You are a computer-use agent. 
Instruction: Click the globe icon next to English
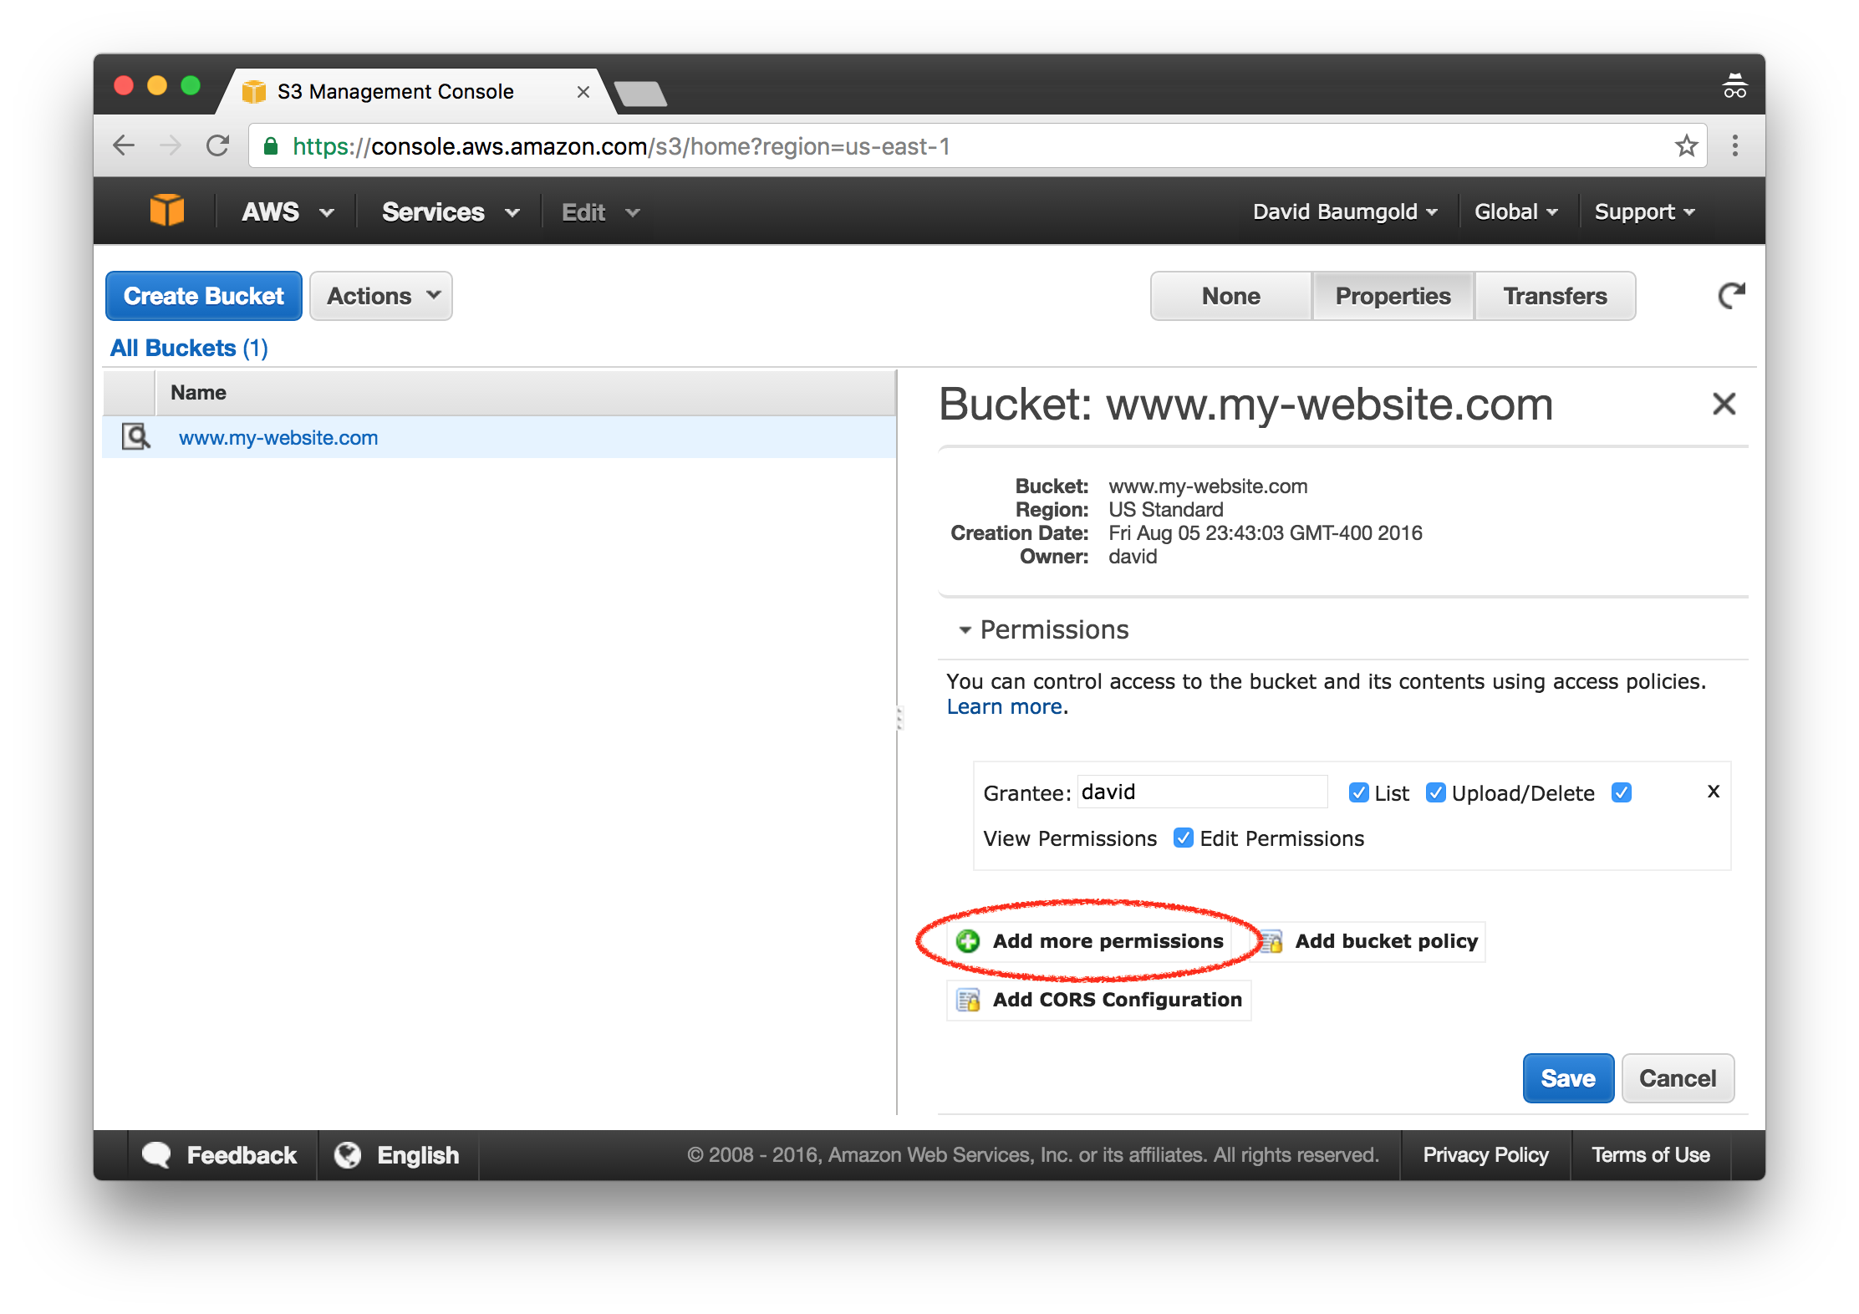348,1154
